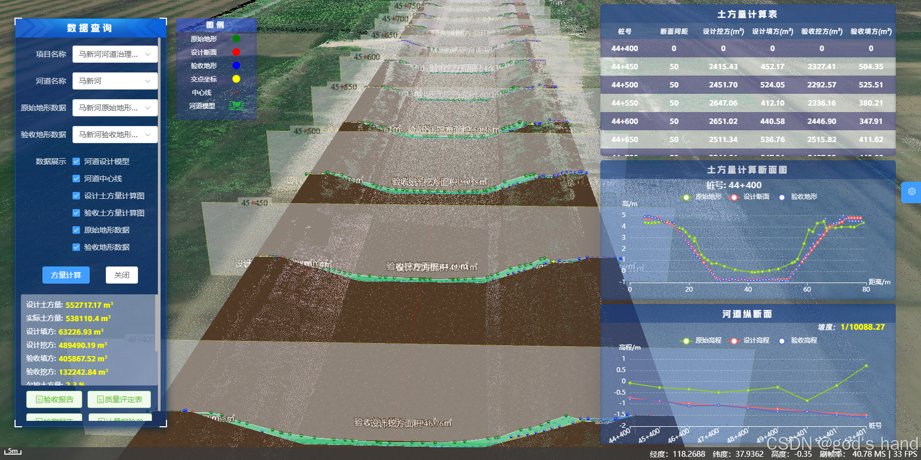
Task: Select the 44+600 row in earthwork table
Action: tap(748, 121)
